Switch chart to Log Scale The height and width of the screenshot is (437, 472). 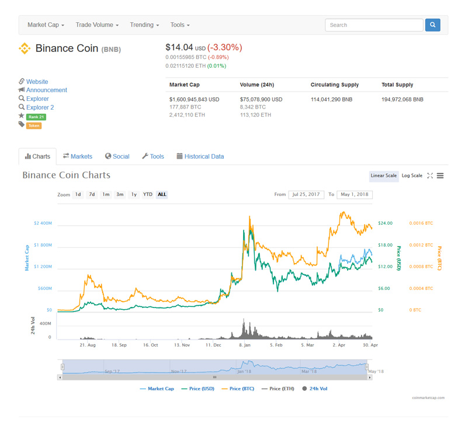412,176
